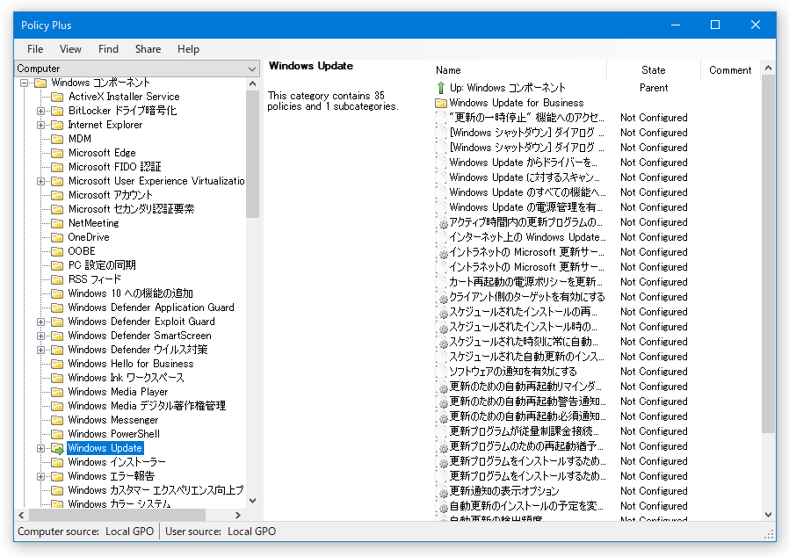The width and height of the screenshot is (789, 557).
Task: Expand the Windows Update tree node
Action: [40, 448]
